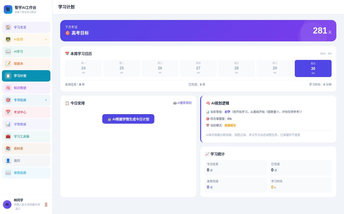Click the 高考目标 banner title
Viewport: 344px width, 214px height.
[x=80, y=33]
